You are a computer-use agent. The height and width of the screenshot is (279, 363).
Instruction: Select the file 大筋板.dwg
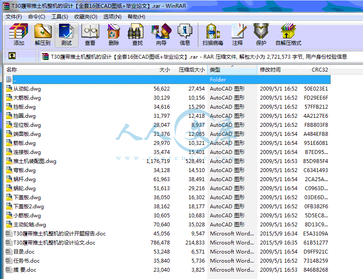point(27,98)
